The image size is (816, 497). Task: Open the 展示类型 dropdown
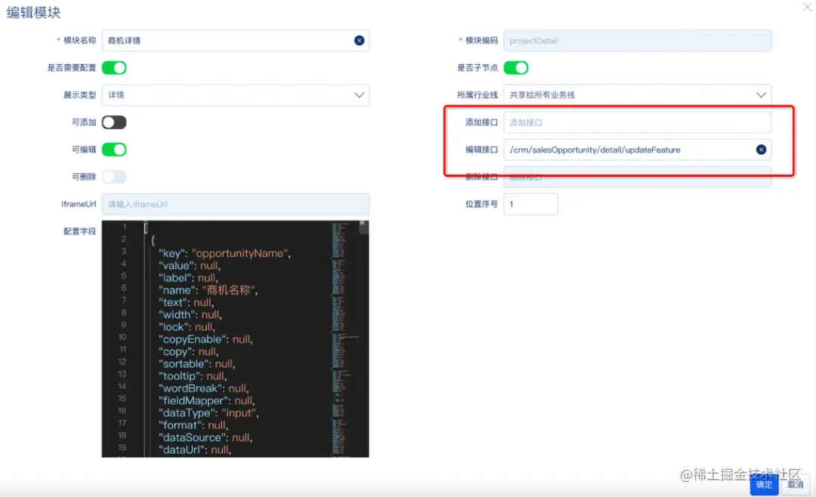click(236, 95)
